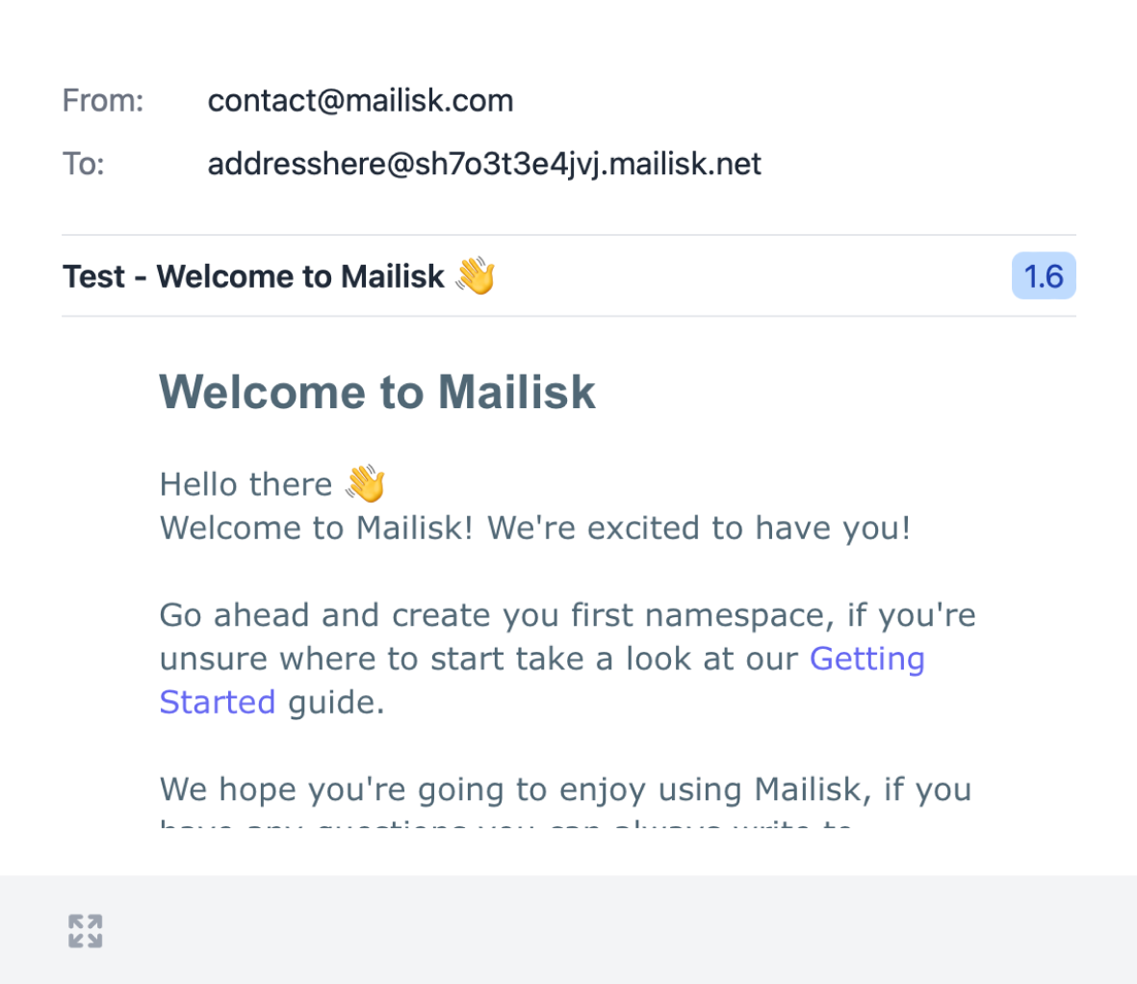This screenshot has width=1137, height=984.
Task: Click the word "guide." after the link
Action: coord(336,702)
